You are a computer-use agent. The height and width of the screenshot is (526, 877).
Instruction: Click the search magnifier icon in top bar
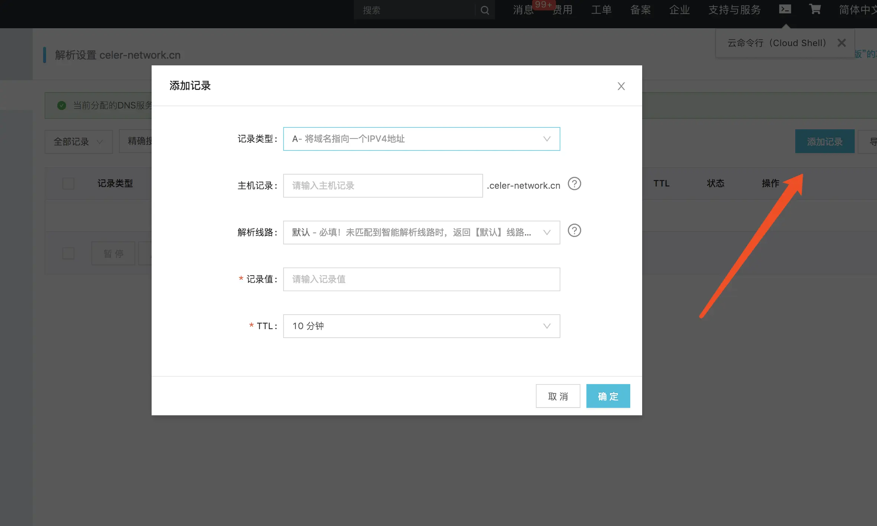pos(485,10)
